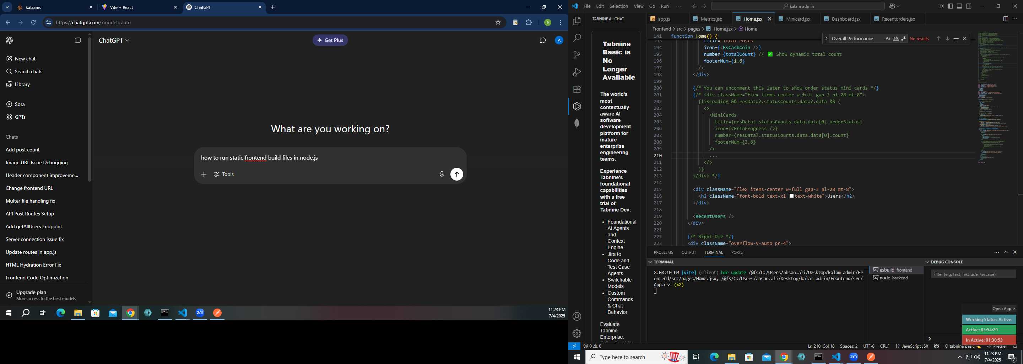1023x364 pixels.
Task: Open 'Multer file handling fix' chat
Action: point(31,201)
